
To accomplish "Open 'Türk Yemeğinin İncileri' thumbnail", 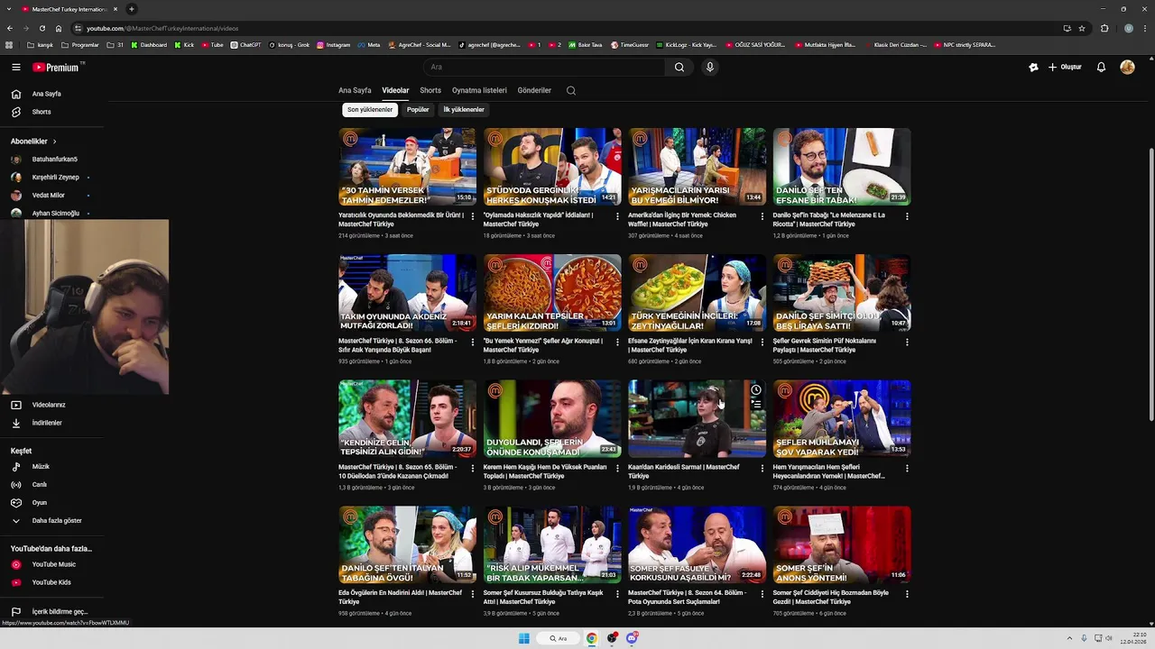I will (x=697, y=293).
